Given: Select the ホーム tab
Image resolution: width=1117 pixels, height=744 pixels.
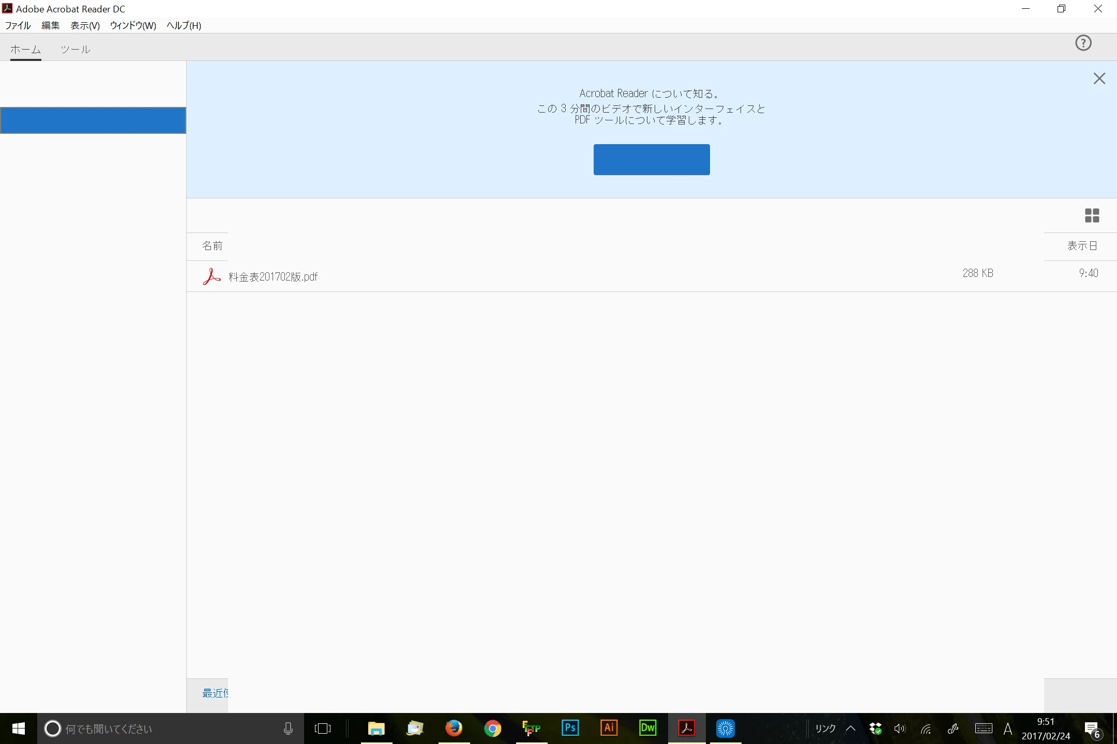Looking at the screenshot, I should click(25, 50).
